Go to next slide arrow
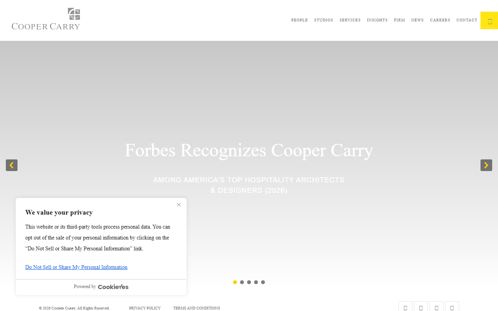 coord(486,165)
